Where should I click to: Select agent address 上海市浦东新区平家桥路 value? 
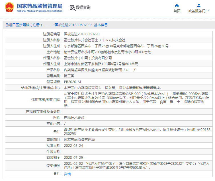[101, 64]
